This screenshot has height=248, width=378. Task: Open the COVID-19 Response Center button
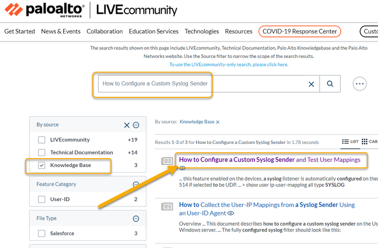point(299,31)
